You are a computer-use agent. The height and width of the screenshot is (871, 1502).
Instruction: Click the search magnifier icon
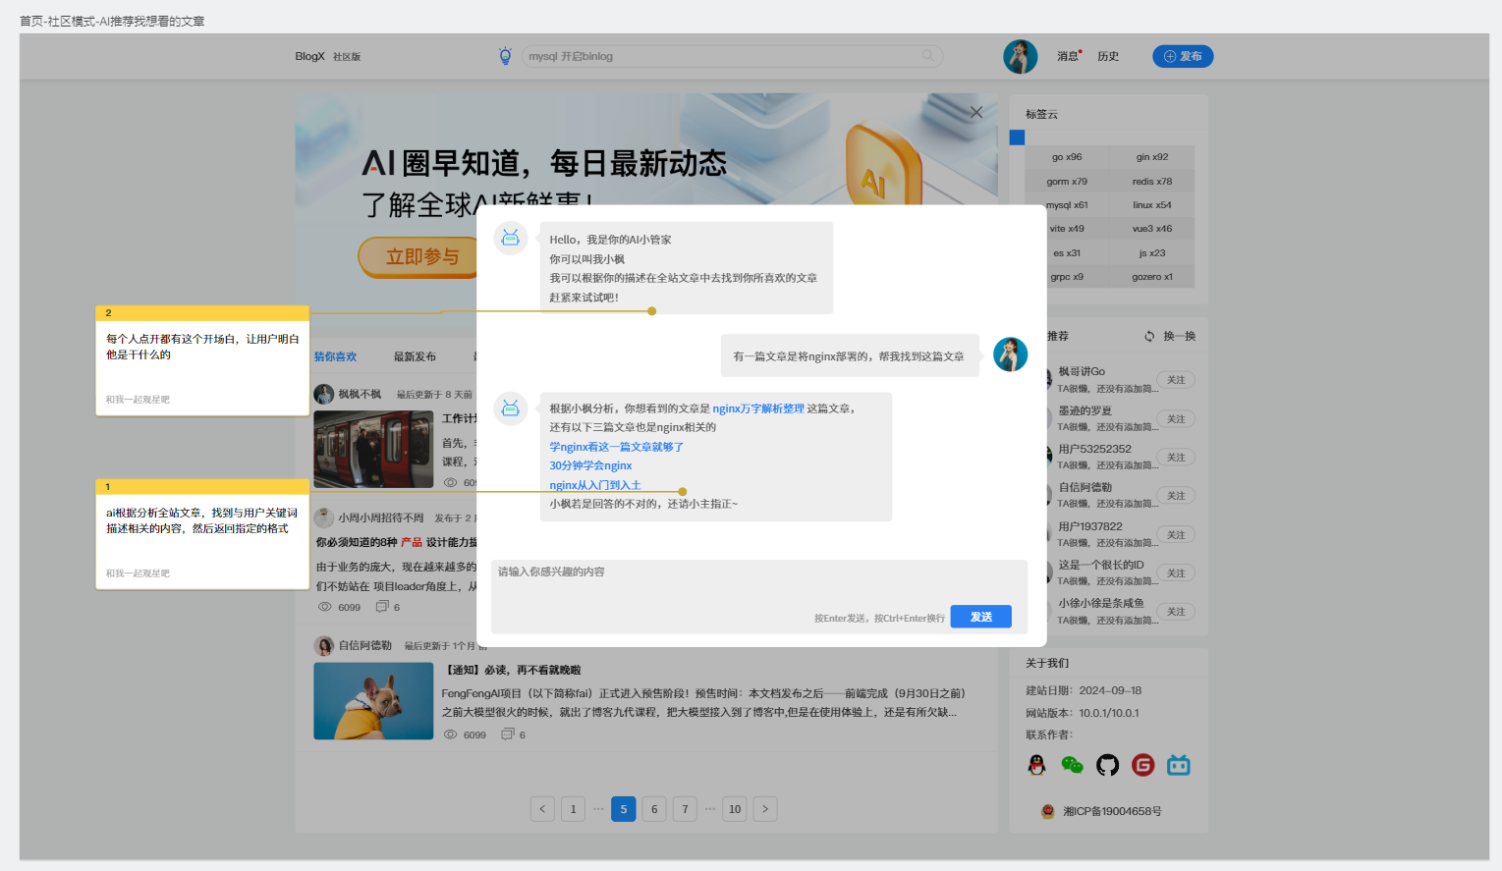(927, 56)
